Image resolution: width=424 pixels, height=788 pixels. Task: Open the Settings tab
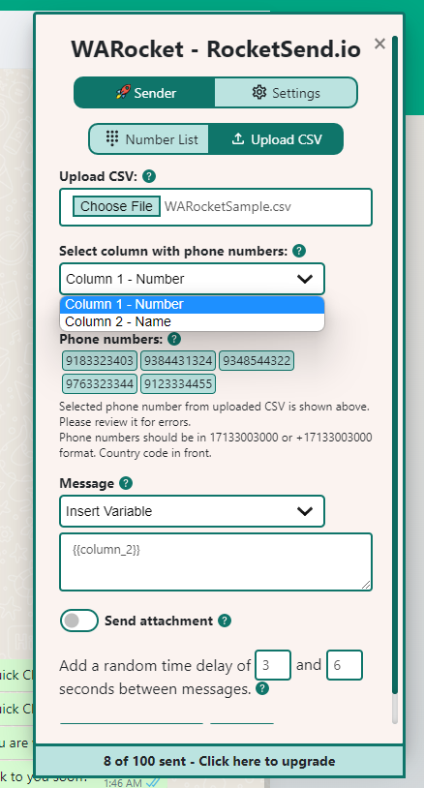click(286, 93)
